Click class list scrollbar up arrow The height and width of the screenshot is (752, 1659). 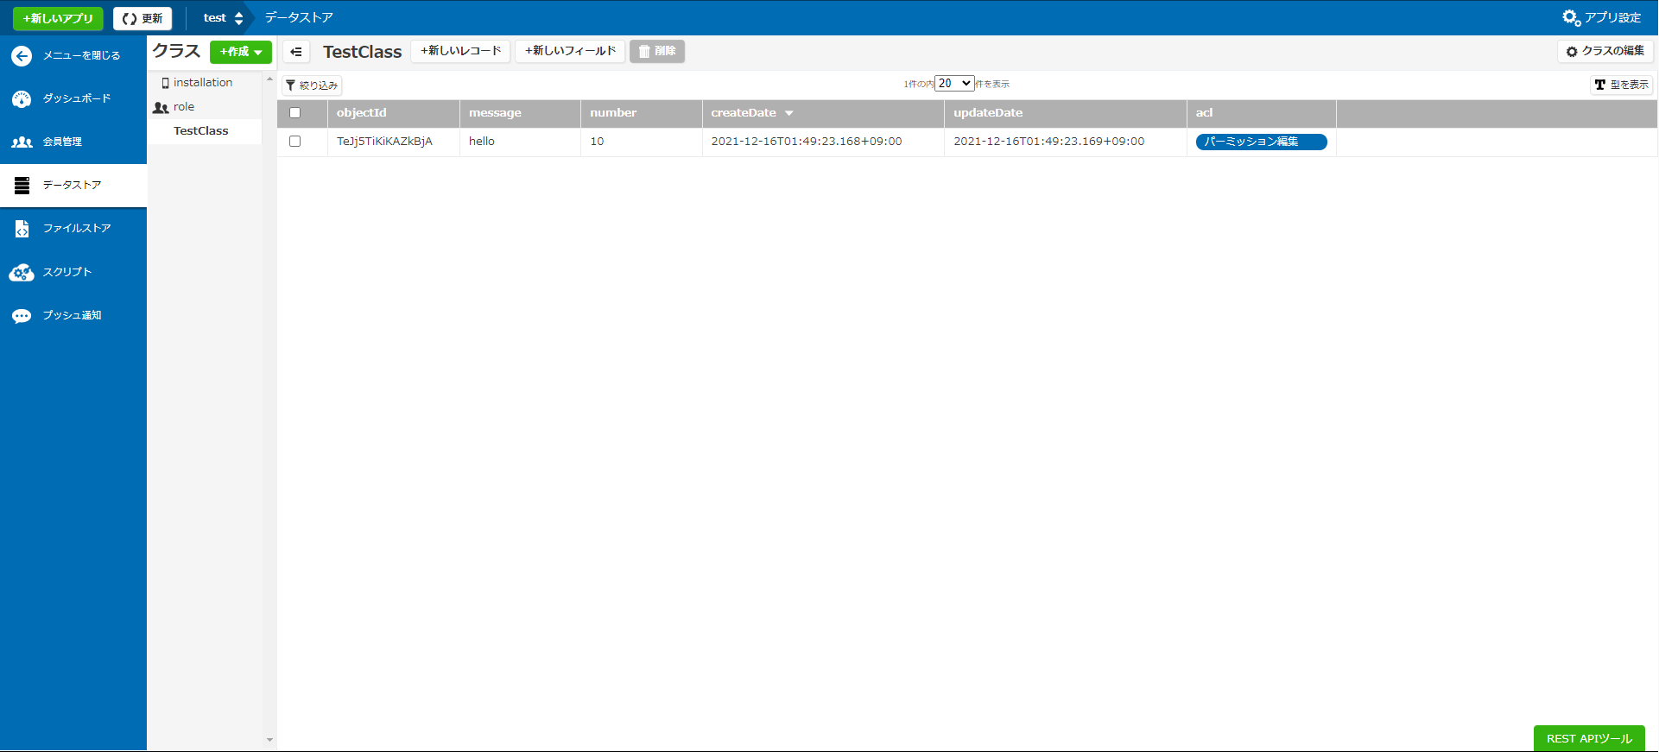[x=269, y=79]
